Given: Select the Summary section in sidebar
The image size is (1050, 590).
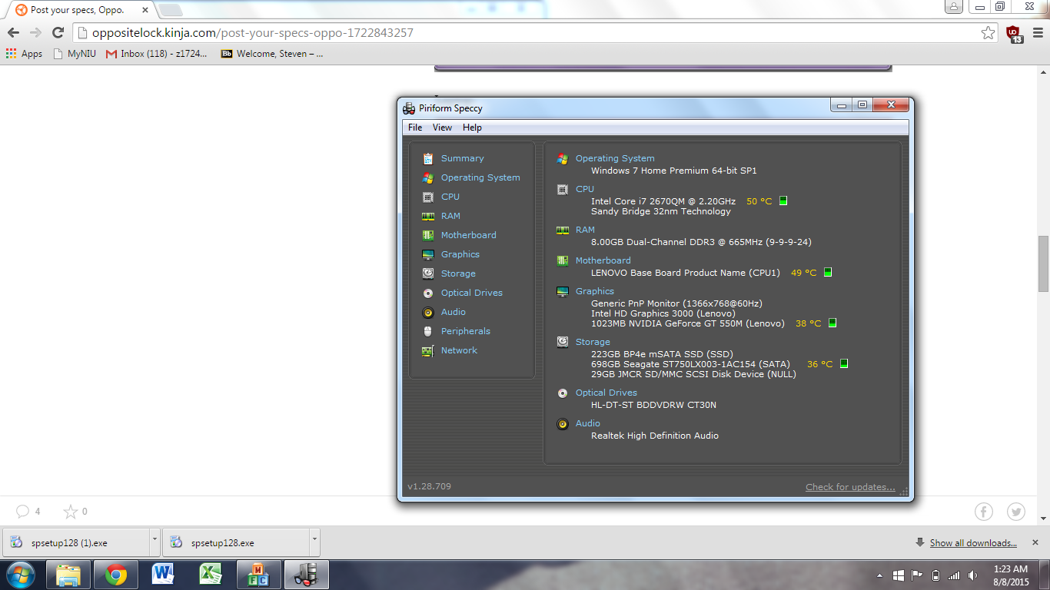Looking at the screenshot, I should [463, 158].
